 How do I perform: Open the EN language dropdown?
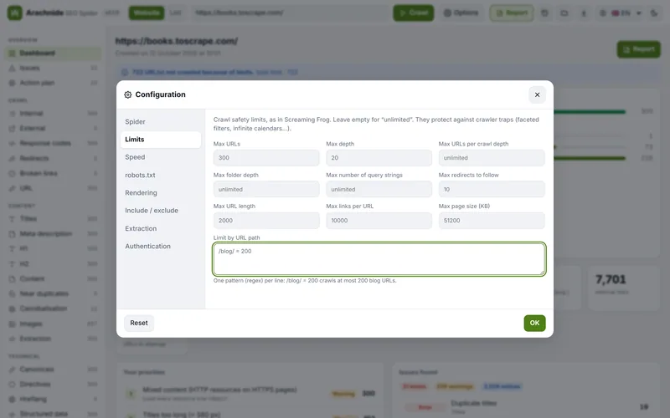pyautogui.click(x=621, y=13)
